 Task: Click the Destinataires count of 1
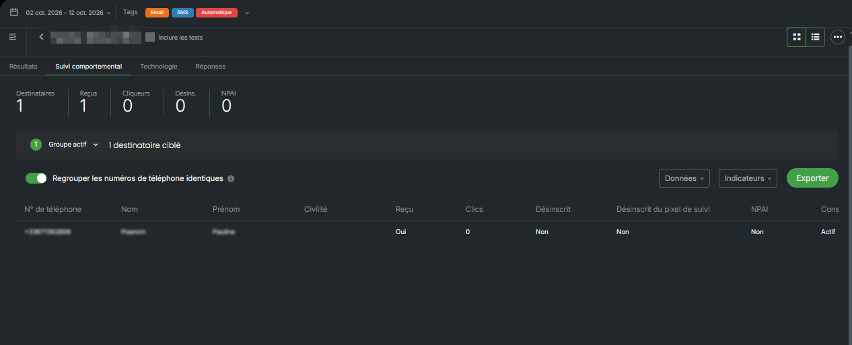[20, 106]
